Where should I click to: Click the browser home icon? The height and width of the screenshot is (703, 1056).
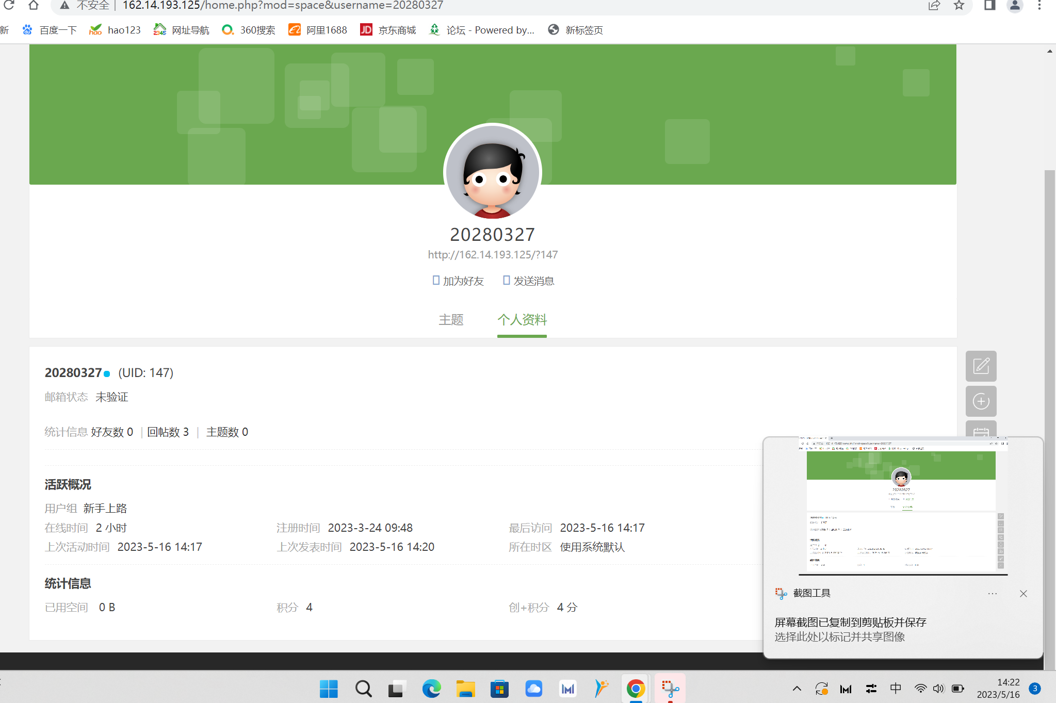point(34,6)
